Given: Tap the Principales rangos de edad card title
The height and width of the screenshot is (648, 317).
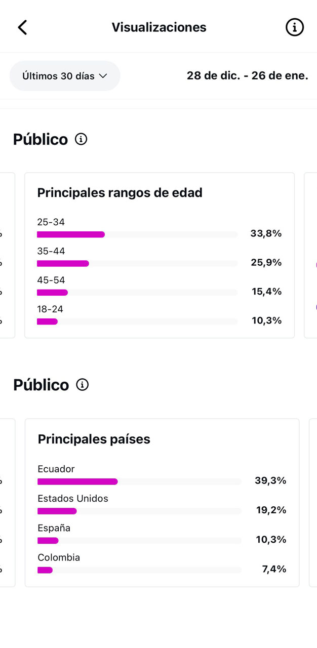Looking at the screenshot, I should click(120, 193).
